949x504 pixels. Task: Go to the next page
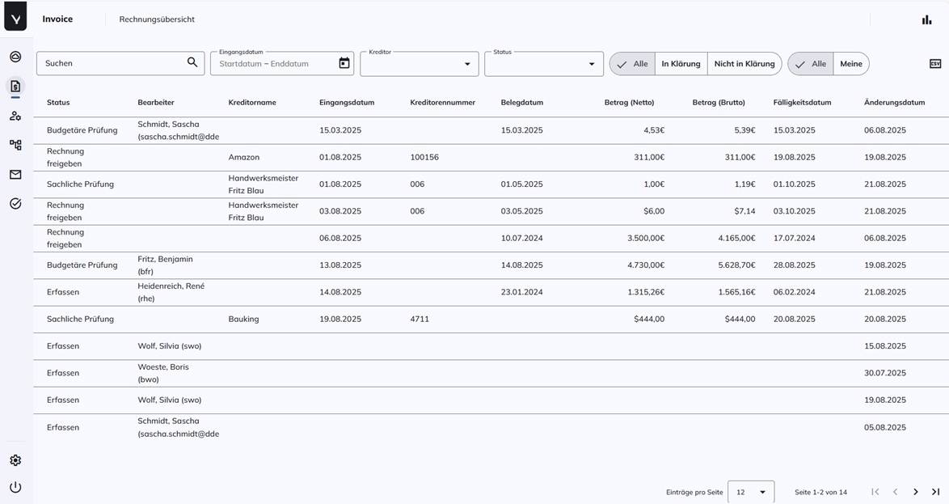(916, 492)
